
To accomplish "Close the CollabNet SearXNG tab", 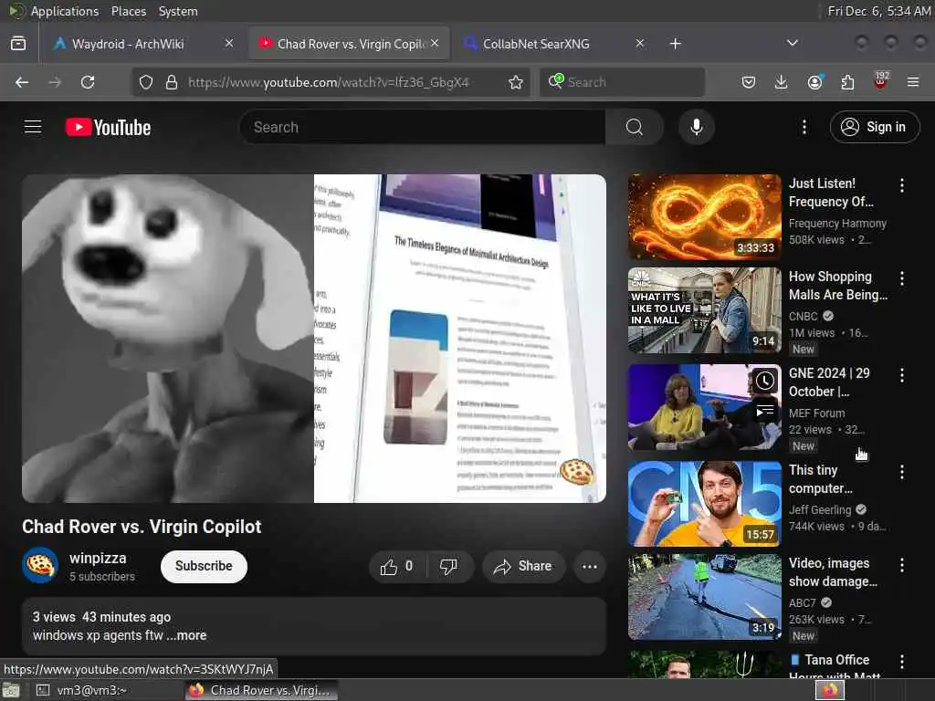I will (x=640, y=43).
